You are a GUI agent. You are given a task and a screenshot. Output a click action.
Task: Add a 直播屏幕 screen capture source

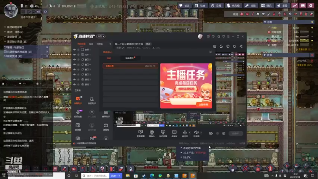click(141, 134)
